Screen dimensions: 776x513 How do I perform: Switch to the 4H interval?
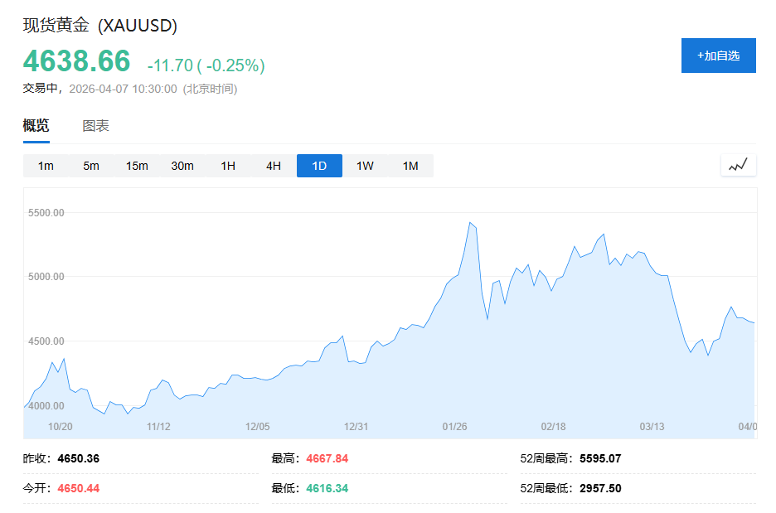pos(274,165)
